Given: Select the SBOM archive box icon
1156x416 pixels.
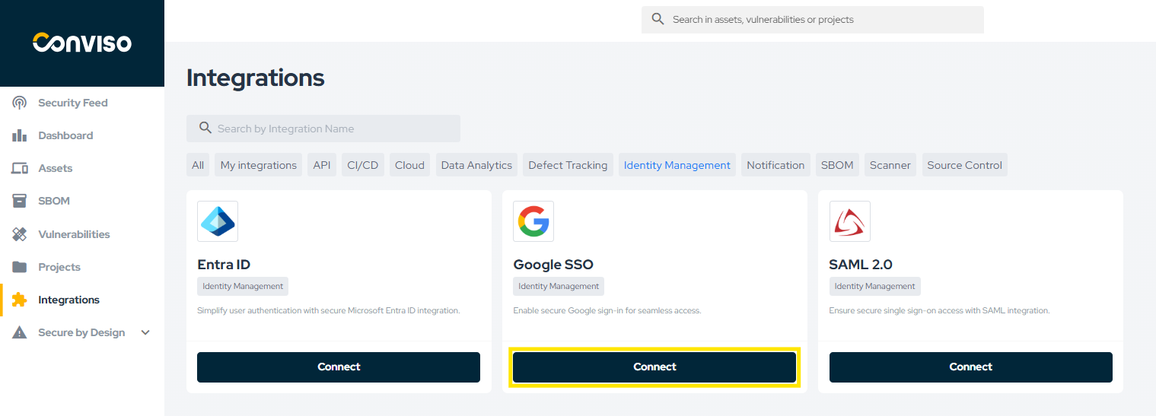Looking at the screenshot, I should pyautogui.click(x=20, y=201).
